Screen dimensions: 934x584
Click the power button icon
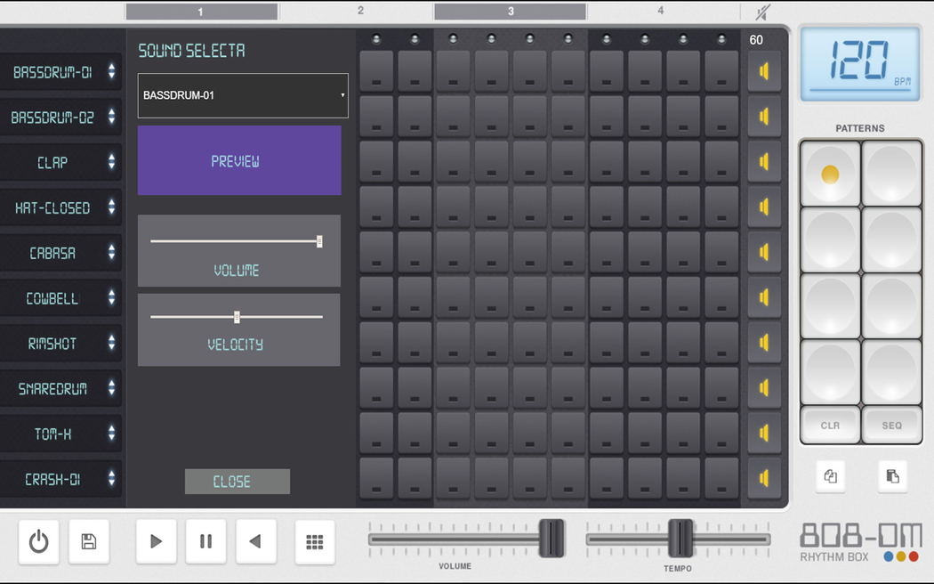[x=39, y=541]
